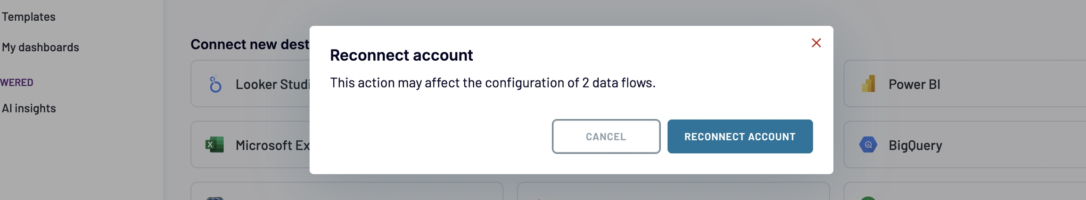
Task: Close the Reconnect account dialog
Action: pyautogui.click(x=816, y=43)
